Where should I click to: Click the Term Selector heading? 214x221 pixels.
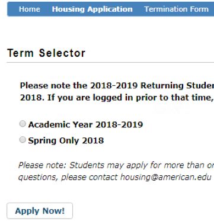coord(46,53)
